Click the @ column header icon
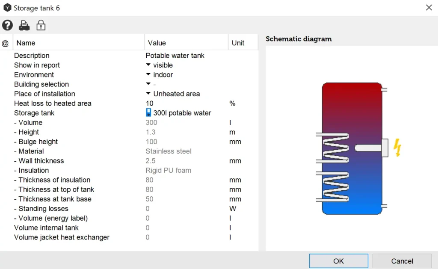This screenshot has width=438, height=269. click(6, 42)
